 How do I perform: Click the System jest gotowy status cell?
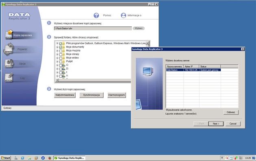pos(210,70)
